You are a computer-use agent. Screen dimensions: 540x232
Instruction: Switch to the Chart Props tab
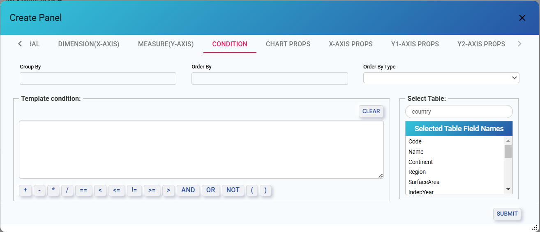pyautogui.click(x=288, y=44)
